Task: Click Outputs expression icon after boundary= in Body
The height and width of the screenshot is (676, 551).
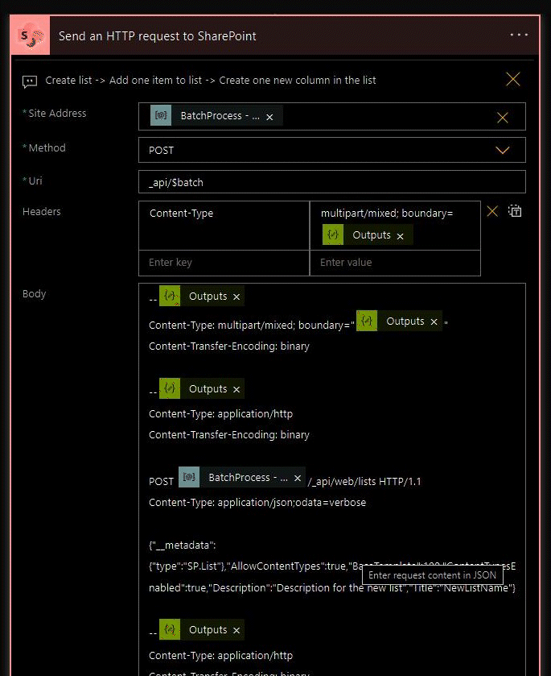Action: (x=367, y=321)
